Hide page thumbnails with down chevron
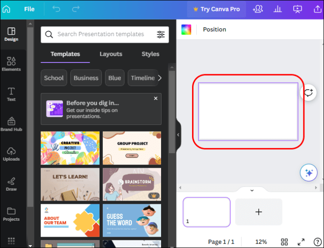 252,190
